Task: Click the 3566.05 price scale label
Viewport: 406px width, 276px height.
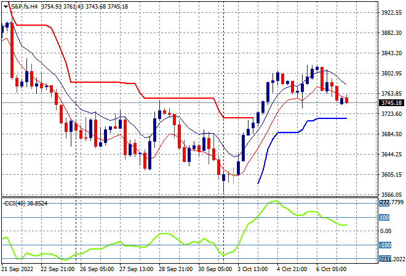Action: pyautogui.click(x=391, y=194)
